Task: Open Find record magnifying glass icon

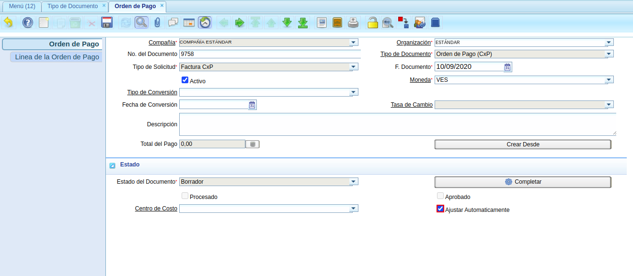Action: (x=141, y=22)
